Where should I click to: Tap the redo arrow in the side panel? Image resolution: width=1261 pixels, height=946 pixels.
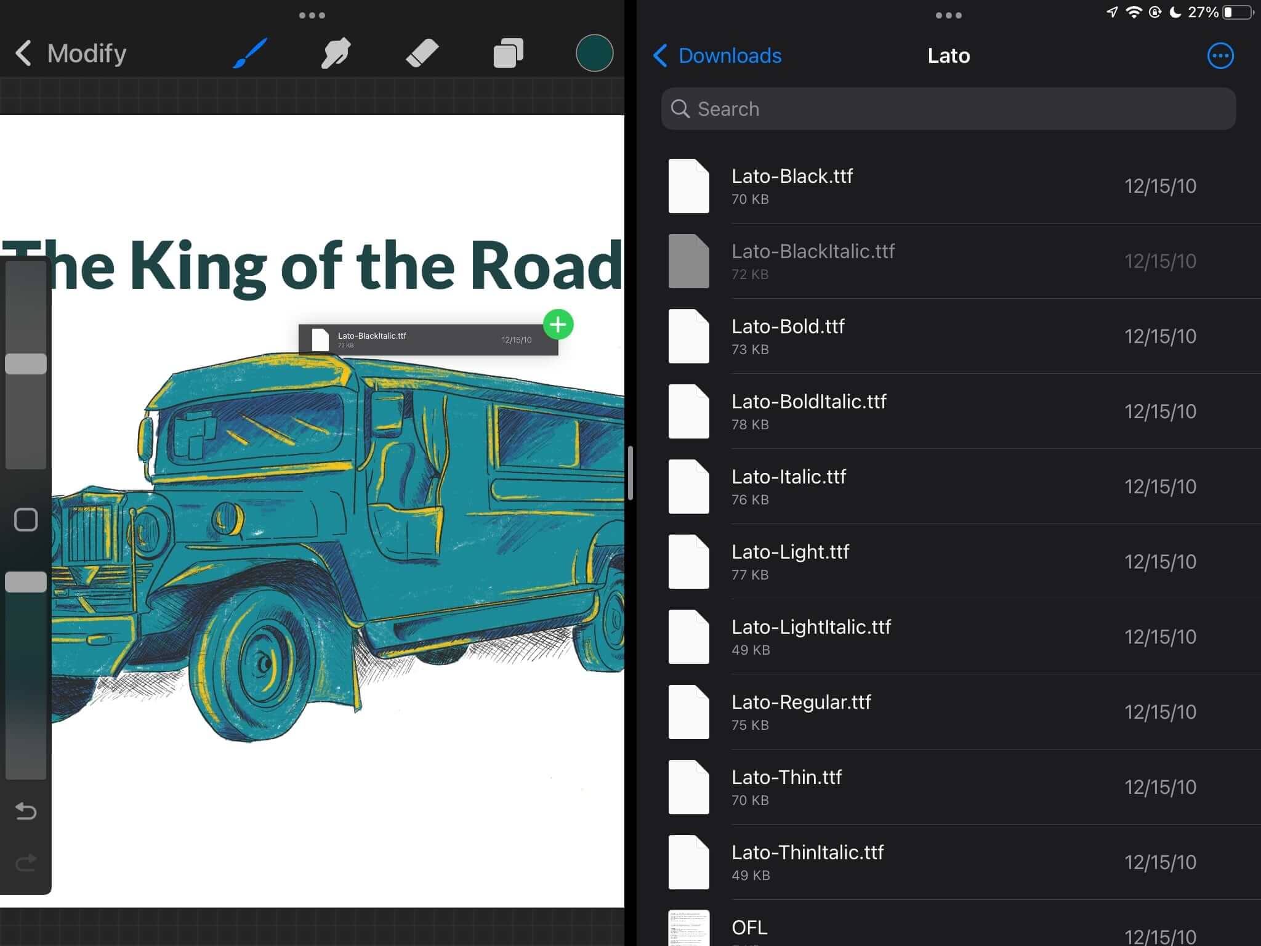point(25,863)
